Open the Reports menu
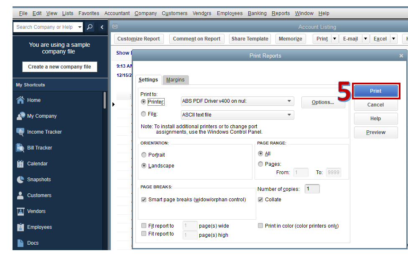 click(280, 13)
